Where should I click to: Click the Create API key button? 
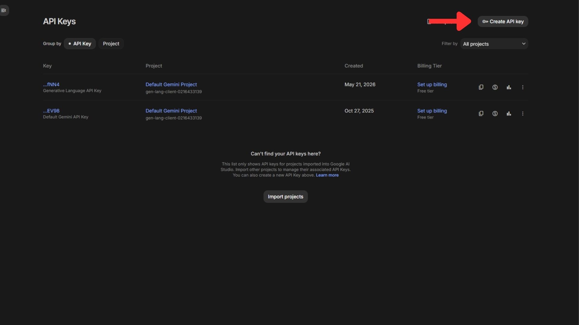pyautogui.click(x=503, y=21)
